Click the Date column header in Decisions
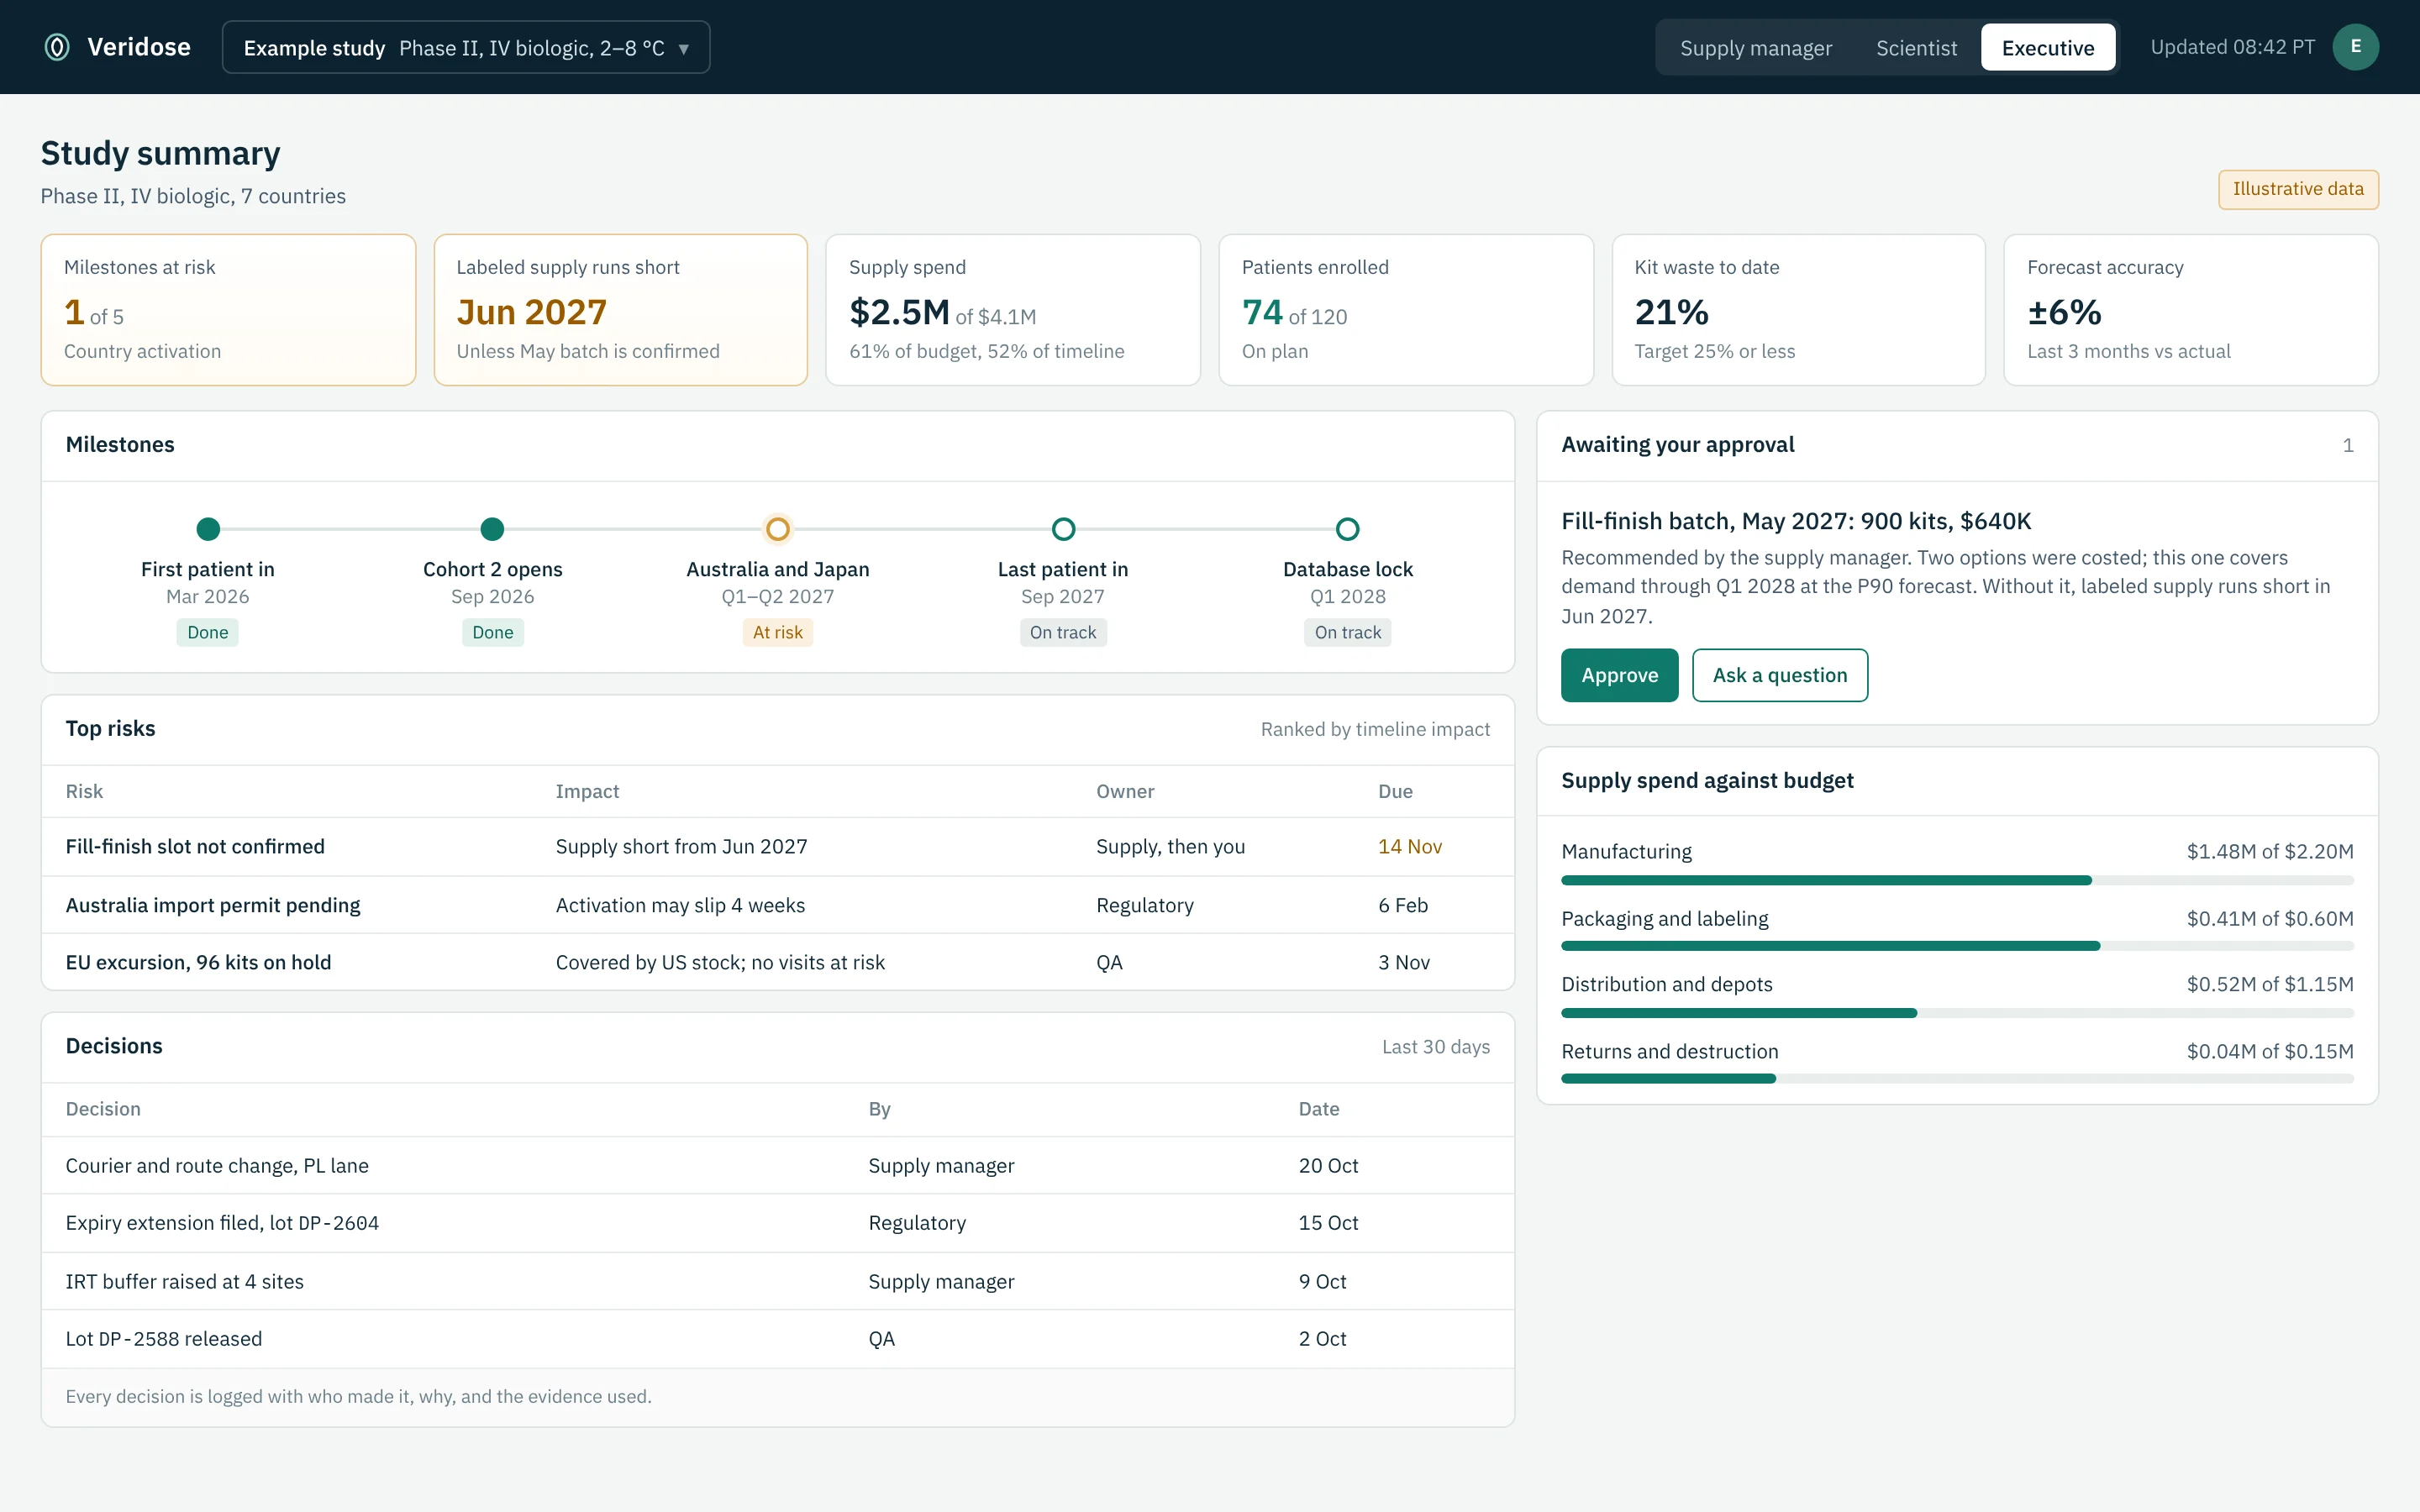2420x1512 pixels. coord(1319,1109)
